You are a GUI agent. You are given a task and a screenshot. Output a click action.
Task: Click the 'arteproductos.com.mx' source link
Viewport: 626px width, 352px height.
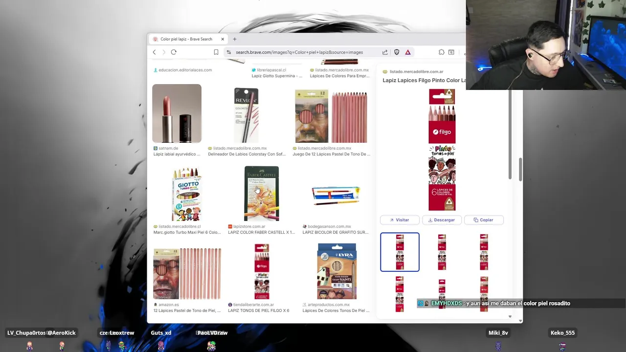[329, 305]
